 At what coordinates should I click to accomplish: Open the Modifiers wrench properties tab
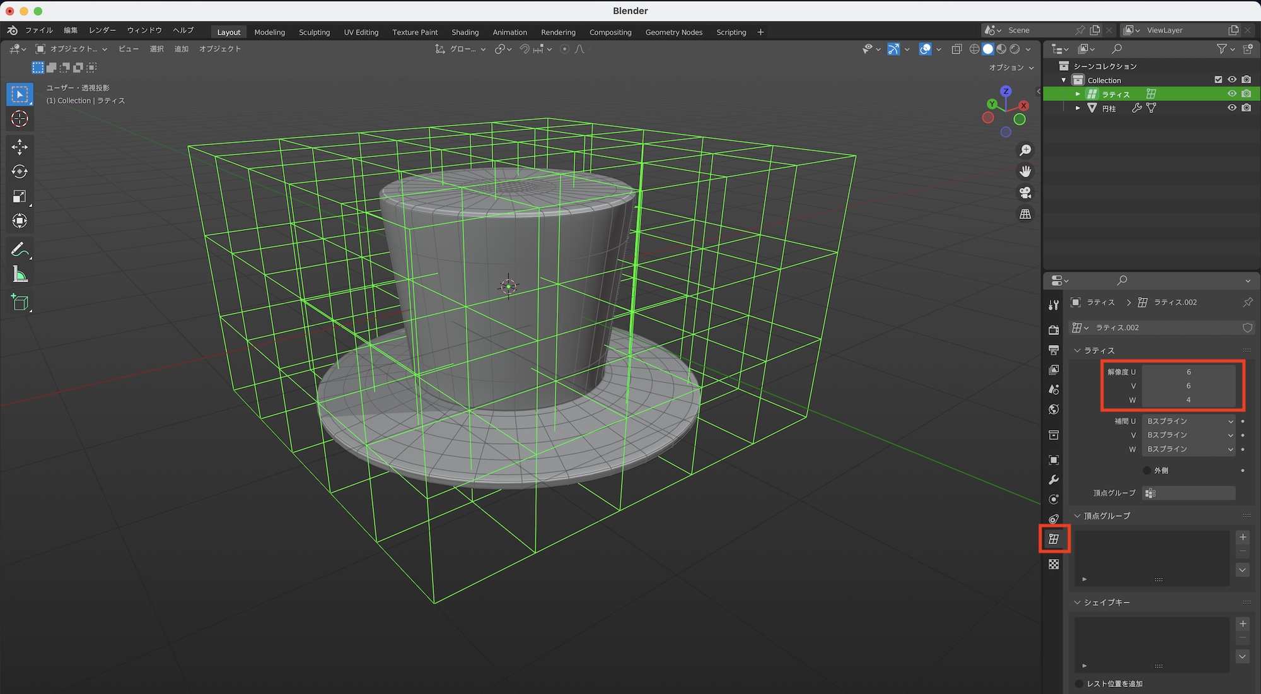(1054, 479)
